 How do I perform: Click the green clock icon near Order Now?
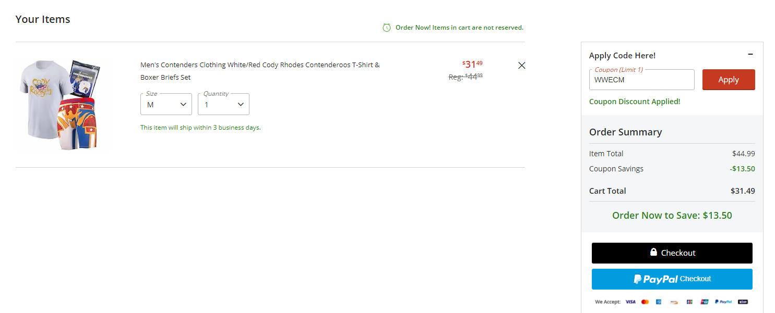387,28
